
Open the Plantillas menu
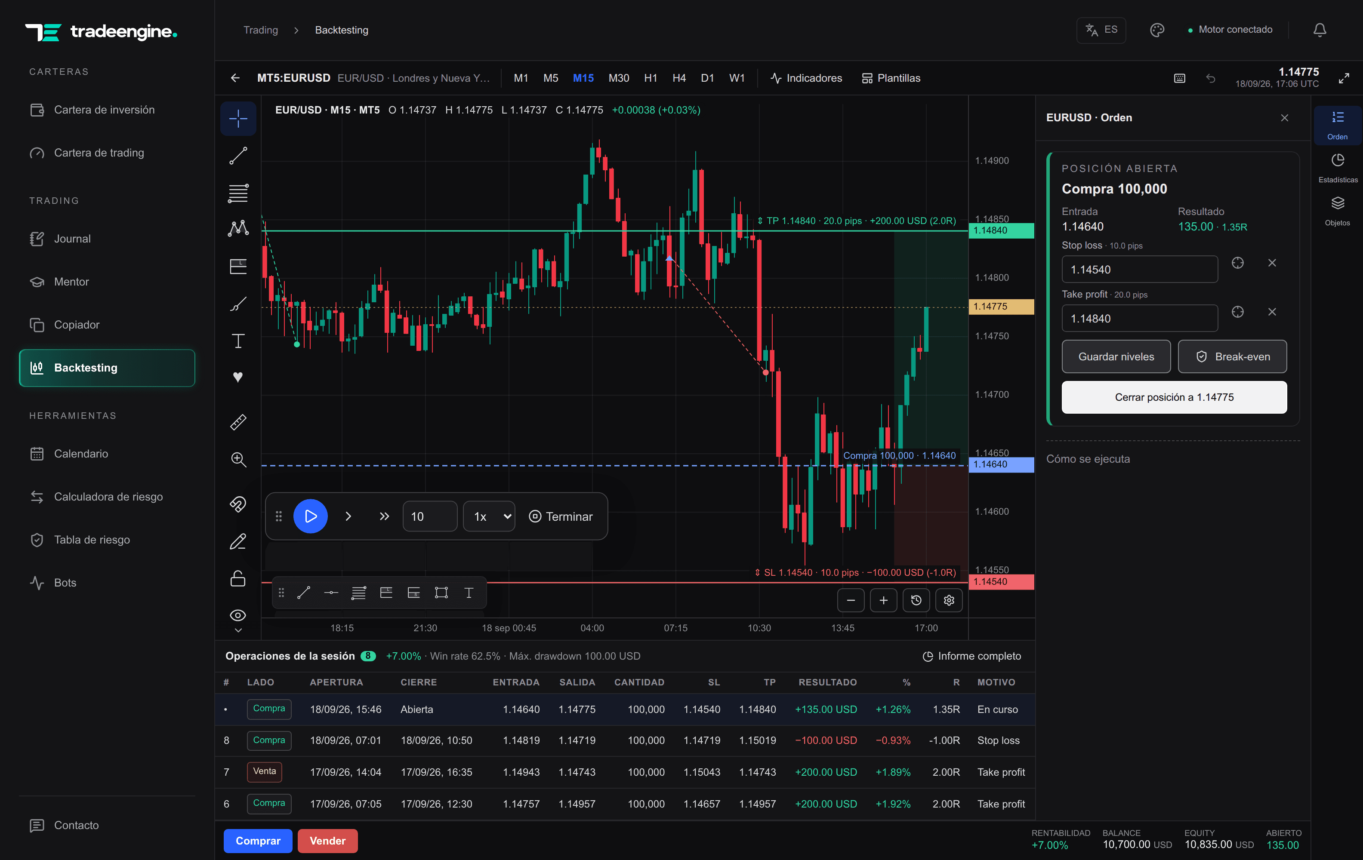pos(891,78)
